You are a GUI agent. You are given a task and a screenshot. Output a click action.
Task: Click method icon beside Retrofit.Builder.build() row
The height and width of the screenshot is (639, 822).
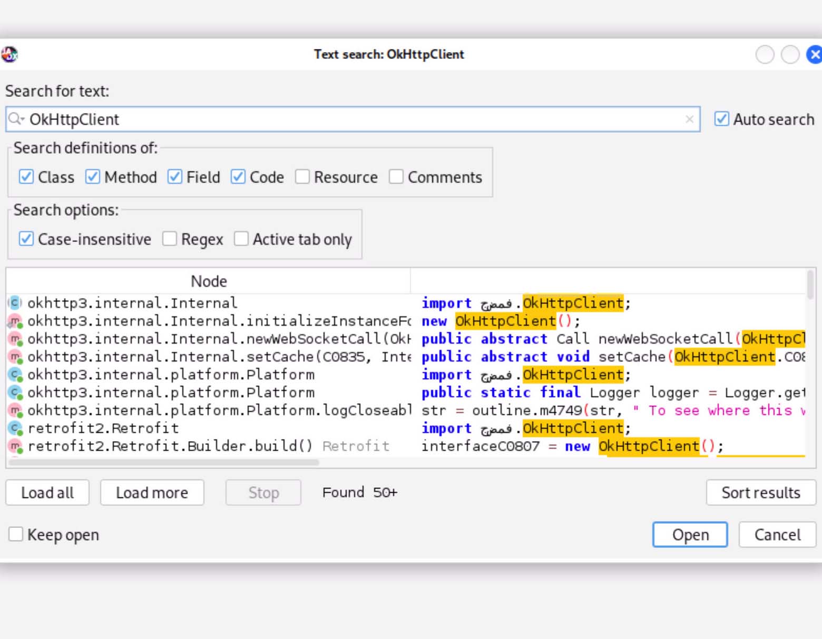(15, 446)
